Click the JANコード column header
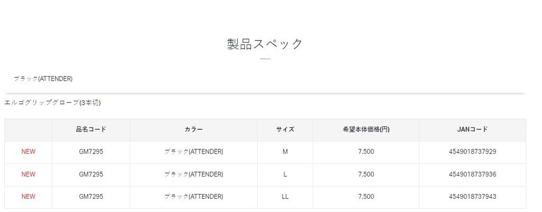Screen dimensions: 542x212 pos(472,129)
